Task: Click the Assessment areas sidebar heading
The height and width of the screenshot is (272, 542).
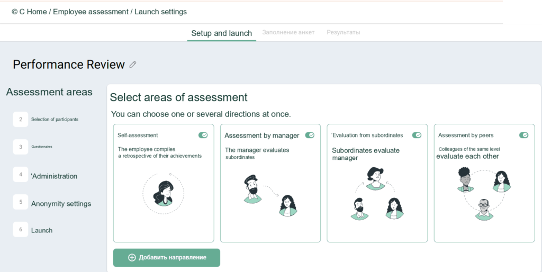Action: [x=49, y=92]
